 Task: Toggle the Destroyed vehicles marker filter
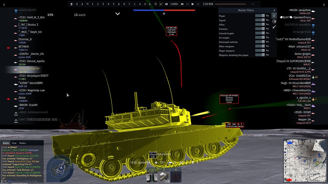coord(260,42)
